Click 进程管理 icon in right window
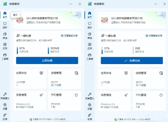 [x=161, y=73]
